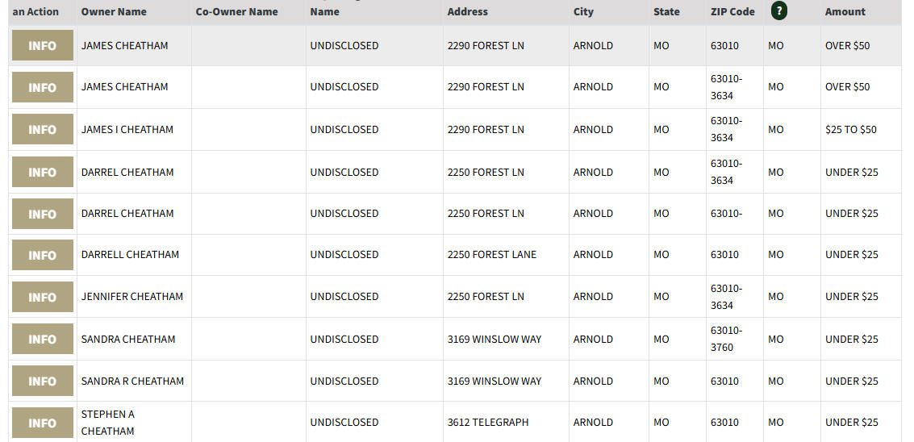The image size is (914, 442).
Task: Sort by ZIP Code column header
Action: tap(732, 11)
